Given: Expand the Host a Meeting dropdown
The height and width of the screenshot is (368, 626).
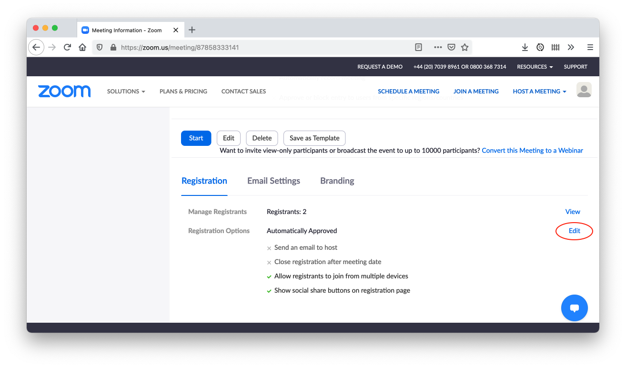Looking at the screenshot, I should [539, 91].
